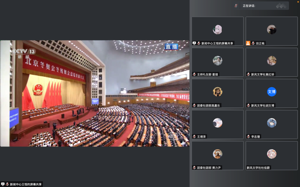Click 樊力尹's dog avatar
The width and height of the screenshot is (300, 187).
[217, 154]
